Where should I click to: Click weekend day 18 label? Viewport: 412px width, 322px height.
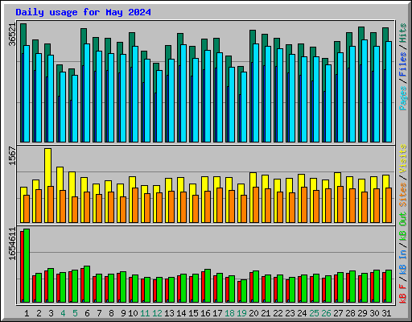click(x=229, y=313)
